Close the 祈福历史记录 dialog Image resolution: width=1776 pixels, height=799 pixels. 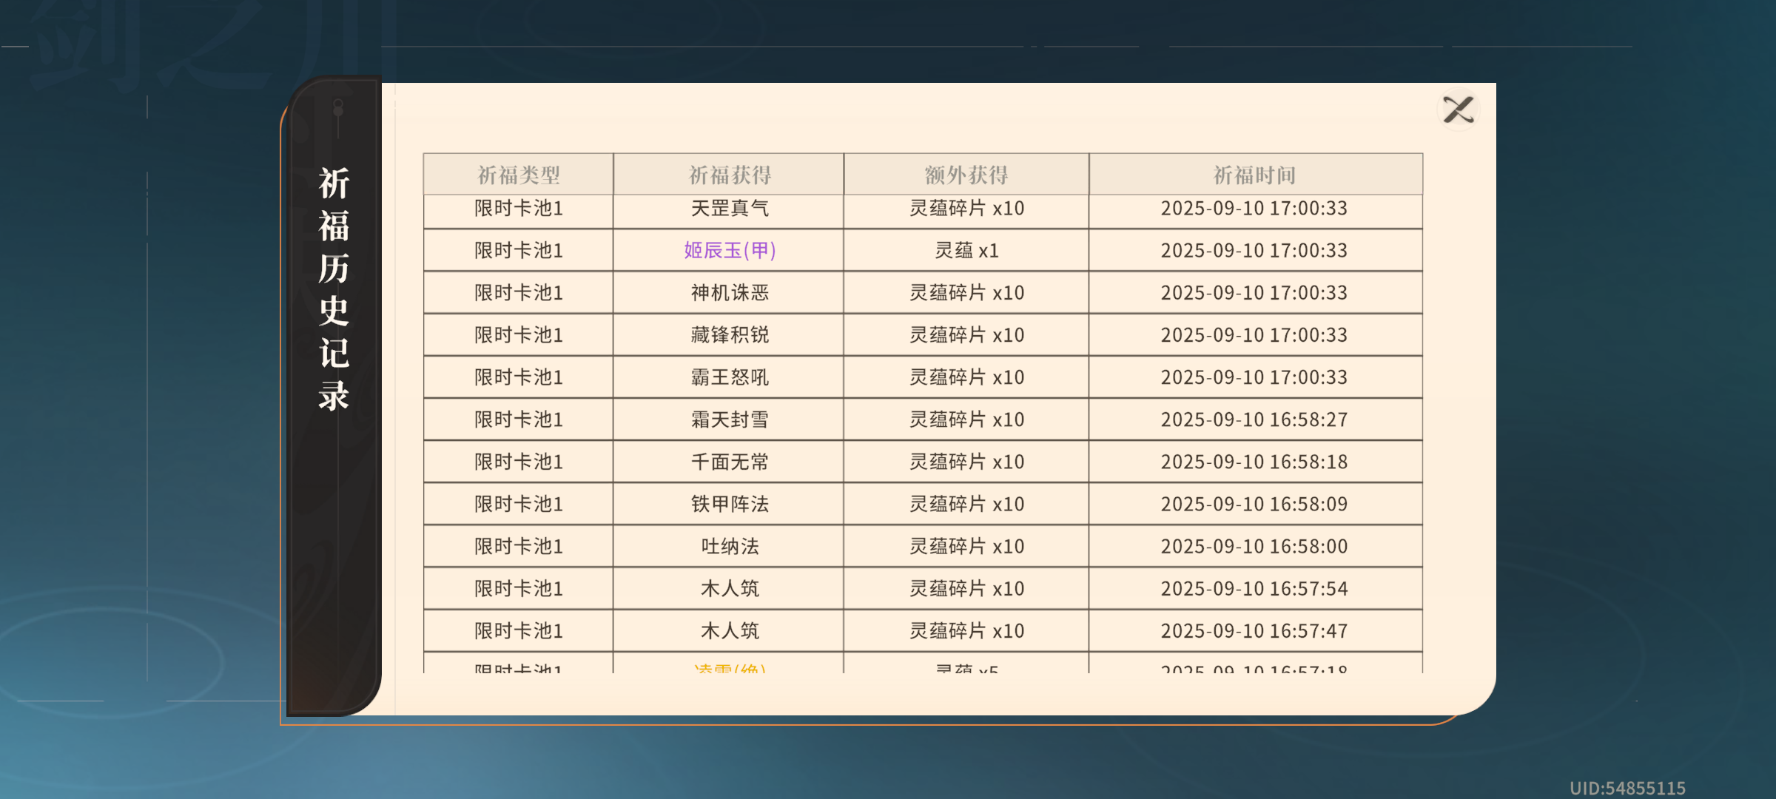pos(1458,110)
